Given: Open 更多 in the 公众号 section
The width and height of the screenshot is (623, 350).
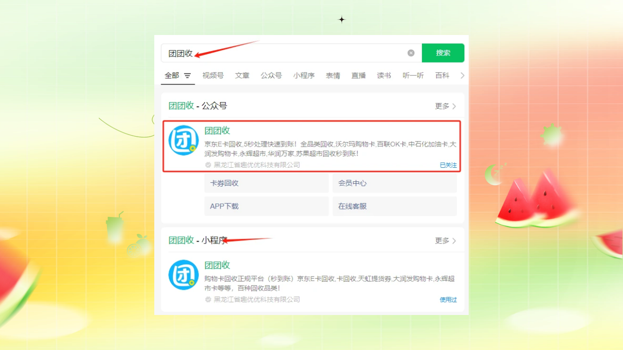Looking at the screenshot, I should point(445,106).
